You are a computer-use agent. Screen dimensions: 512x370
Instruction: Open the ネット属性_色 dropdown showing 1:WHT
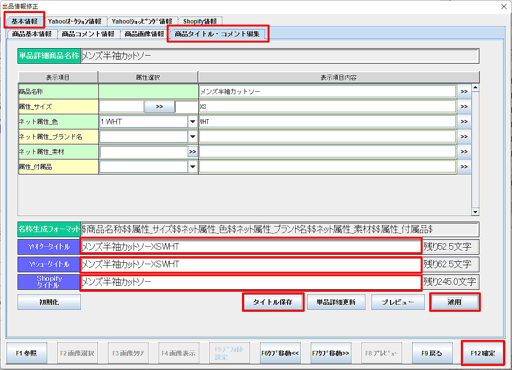[x=192, y=121]
